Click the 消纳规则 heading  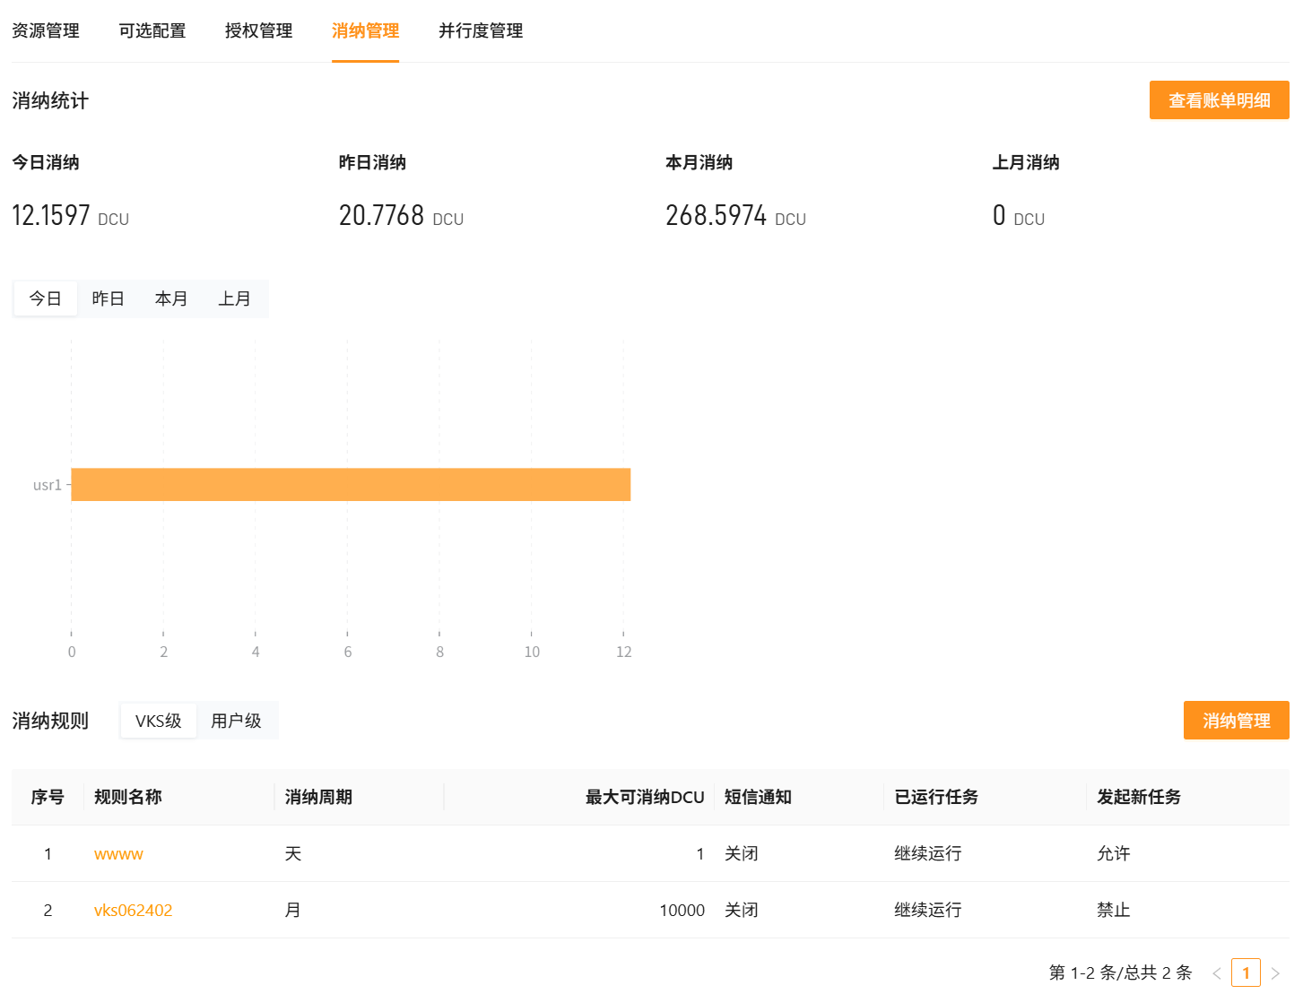pos(50,721)
